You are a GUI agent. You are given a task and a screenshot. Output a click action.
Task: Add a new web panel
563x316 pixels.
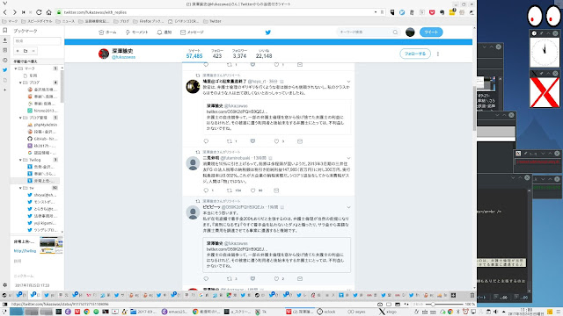pos(4,90)
